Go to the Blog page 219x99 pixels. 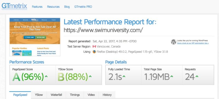tap(67, 7)
